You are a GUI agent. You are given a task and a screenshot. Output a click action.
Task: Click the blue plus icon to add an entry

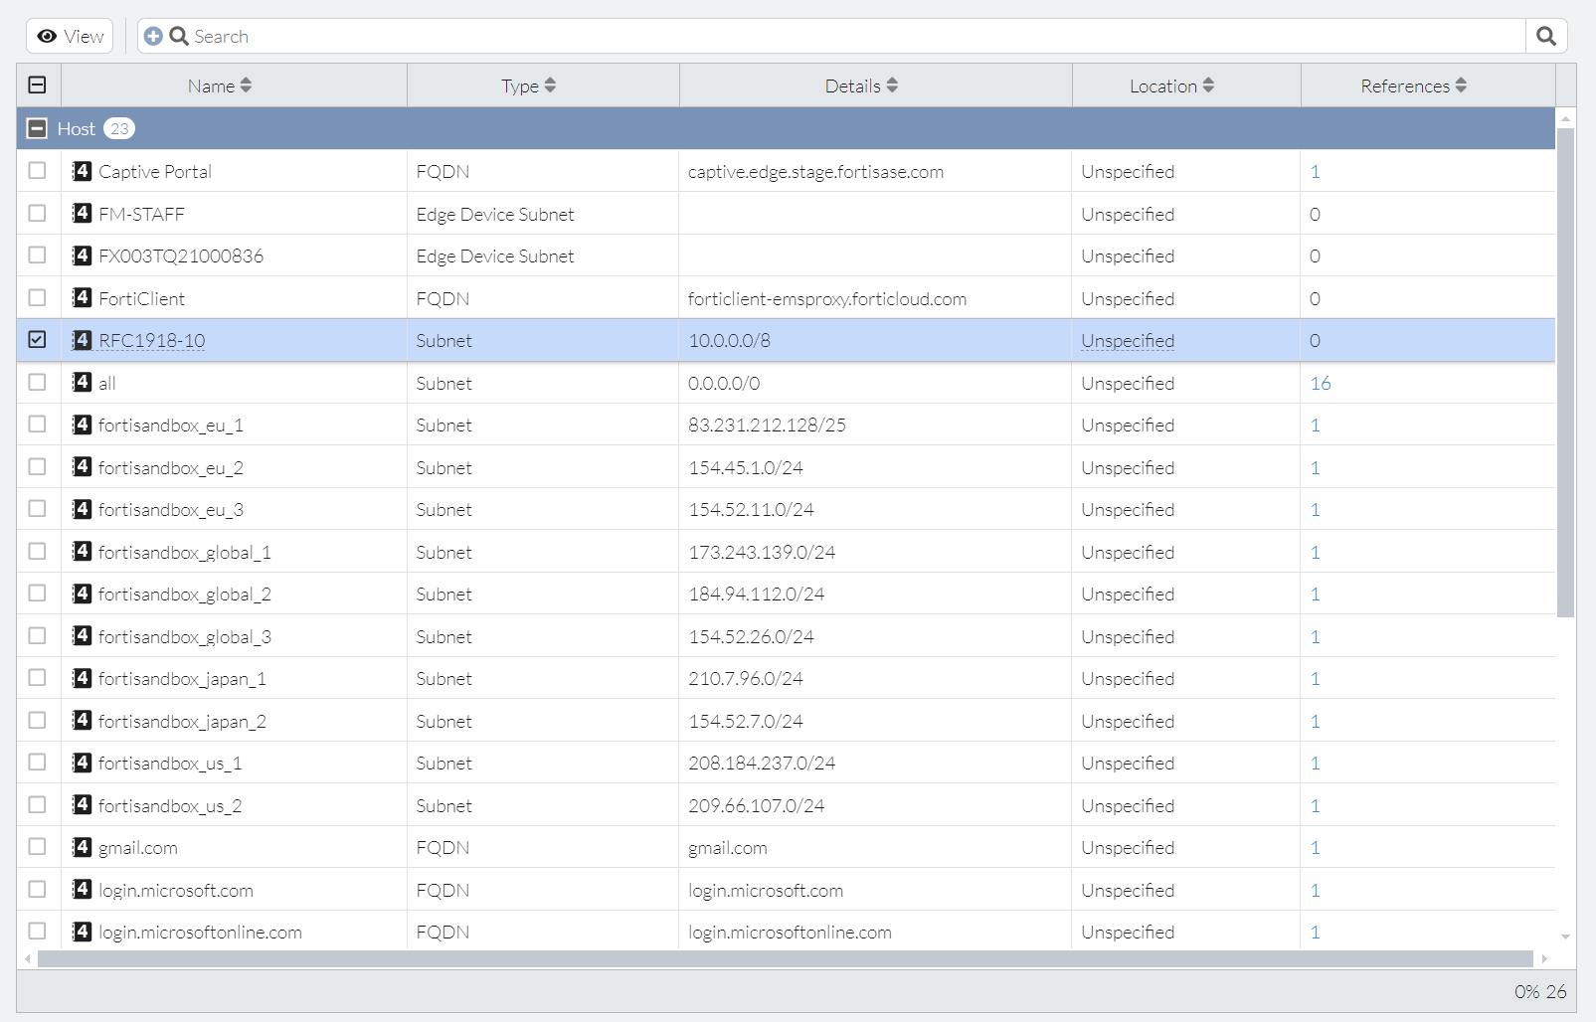click(x=154, y=36)
